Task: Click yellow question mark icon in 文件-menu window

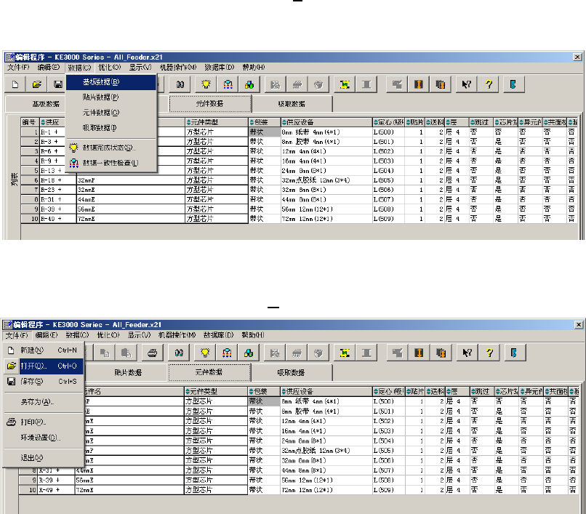Action: tap(489, 353)
